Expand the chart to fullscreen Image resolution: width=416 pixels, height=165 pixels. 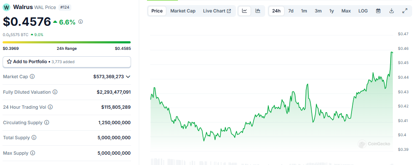point(405,11)
